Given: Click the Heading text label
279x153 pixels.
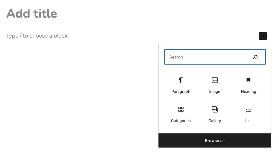Looking at the screenshot, I should click(x=248, y=91).
